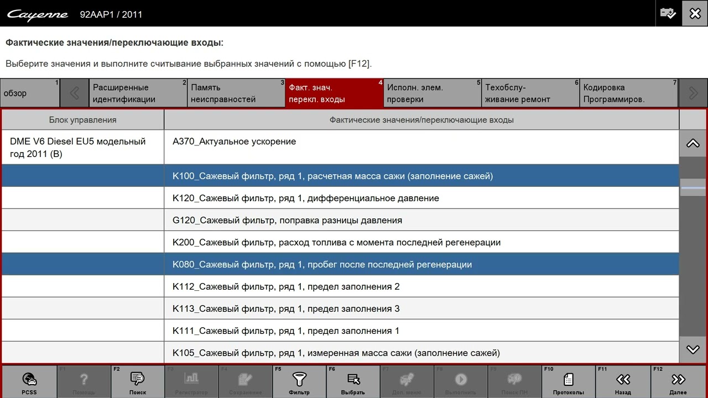Viewport: 708px width, 398px height.
Task: Open Расширенные идентификации tab
Action: [x=138, y=93]
